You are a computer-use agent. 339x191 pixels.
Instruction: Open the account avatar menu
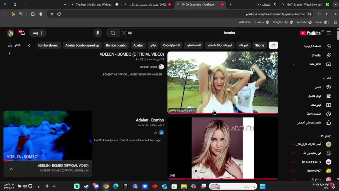pos(10,33)
